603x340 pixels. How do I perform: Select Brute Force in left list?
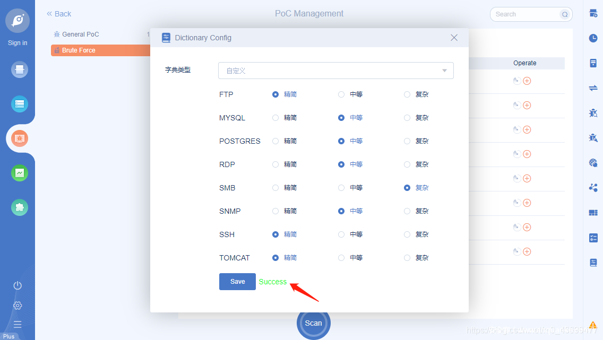point(100,50)
